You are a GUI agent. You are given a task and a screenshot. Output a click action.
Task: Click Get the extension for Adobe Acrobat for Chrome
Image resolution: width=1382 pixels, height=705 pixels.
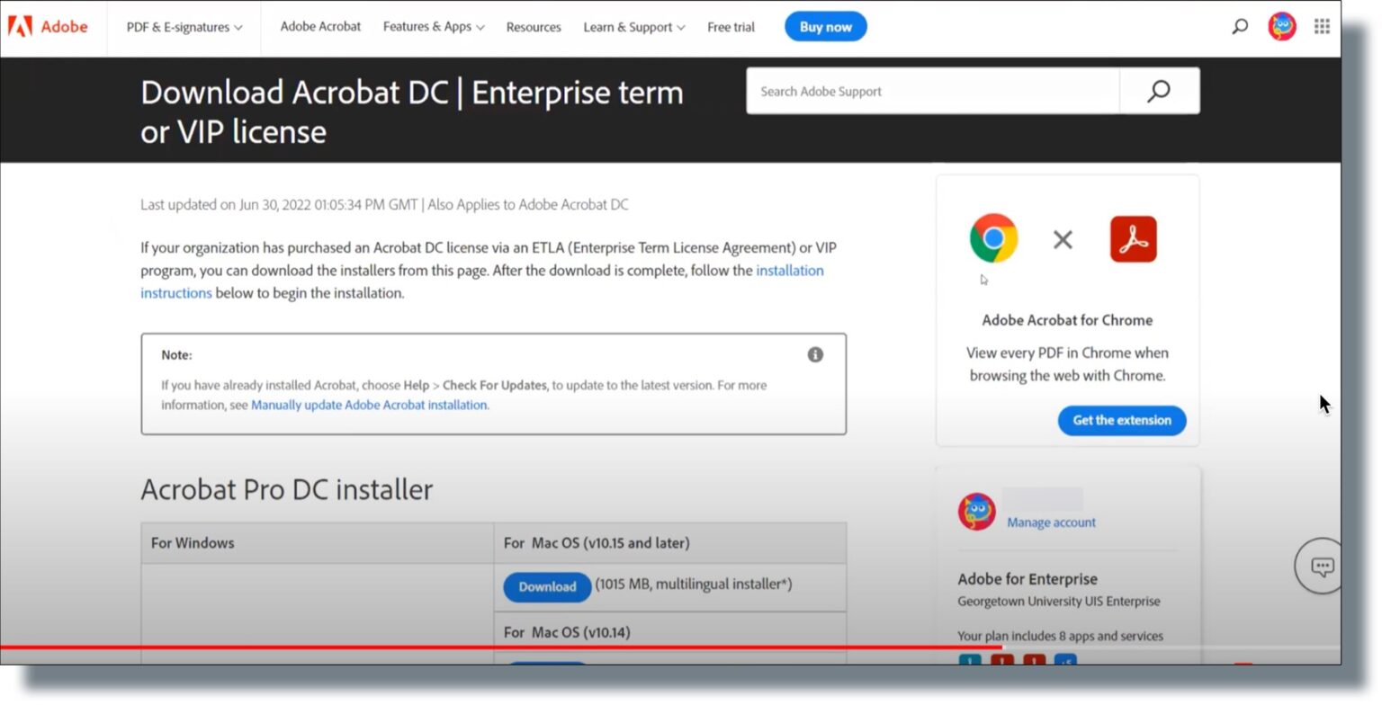[x=1121, y=420]
